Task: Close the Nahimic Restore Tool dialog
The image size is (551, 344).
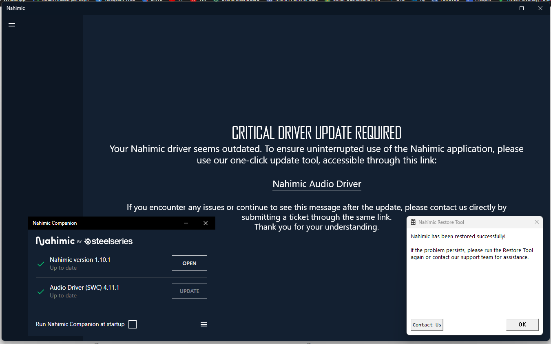Action: (x=536, y=222)
